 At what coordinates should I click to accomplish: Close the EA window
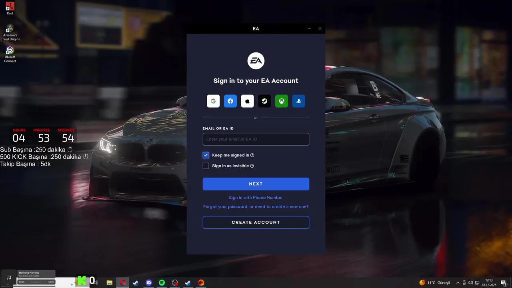coord(320,28)
